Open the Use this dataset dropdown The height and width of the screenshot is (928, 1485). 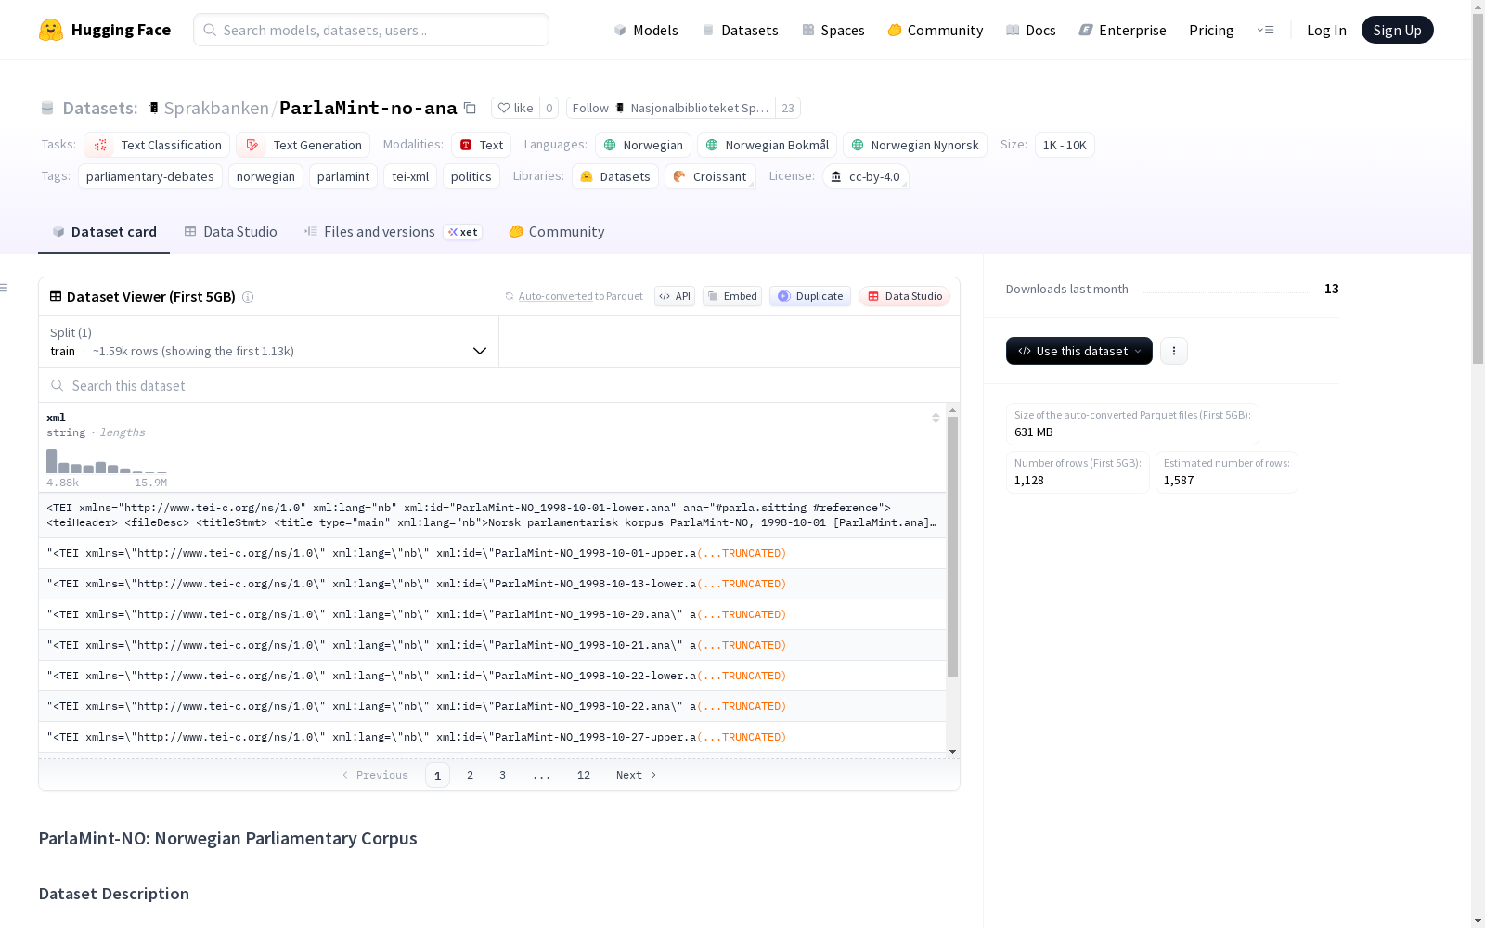coord(1078,351)
